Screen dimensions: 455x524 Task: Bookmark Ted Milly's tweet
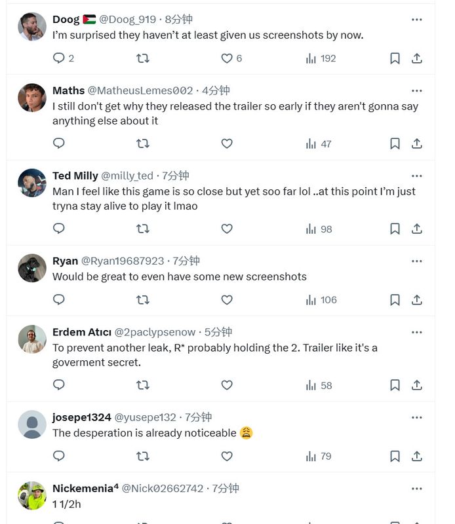coord(395,229)
